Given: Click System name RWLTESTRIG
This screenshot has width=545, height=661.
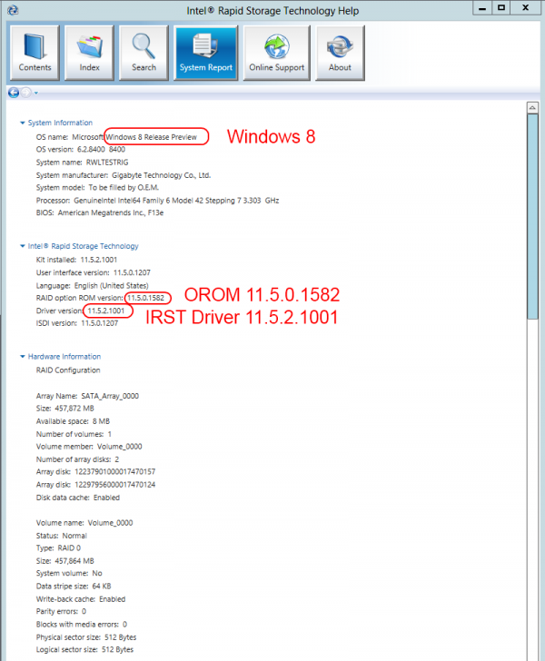Looking at the screenshot, I should [83, 163].
